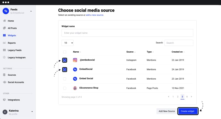Click the Katerina avatar icon

click(5, 112)
